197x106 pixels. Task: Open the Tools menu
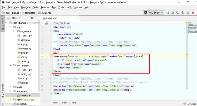(61, 8)
